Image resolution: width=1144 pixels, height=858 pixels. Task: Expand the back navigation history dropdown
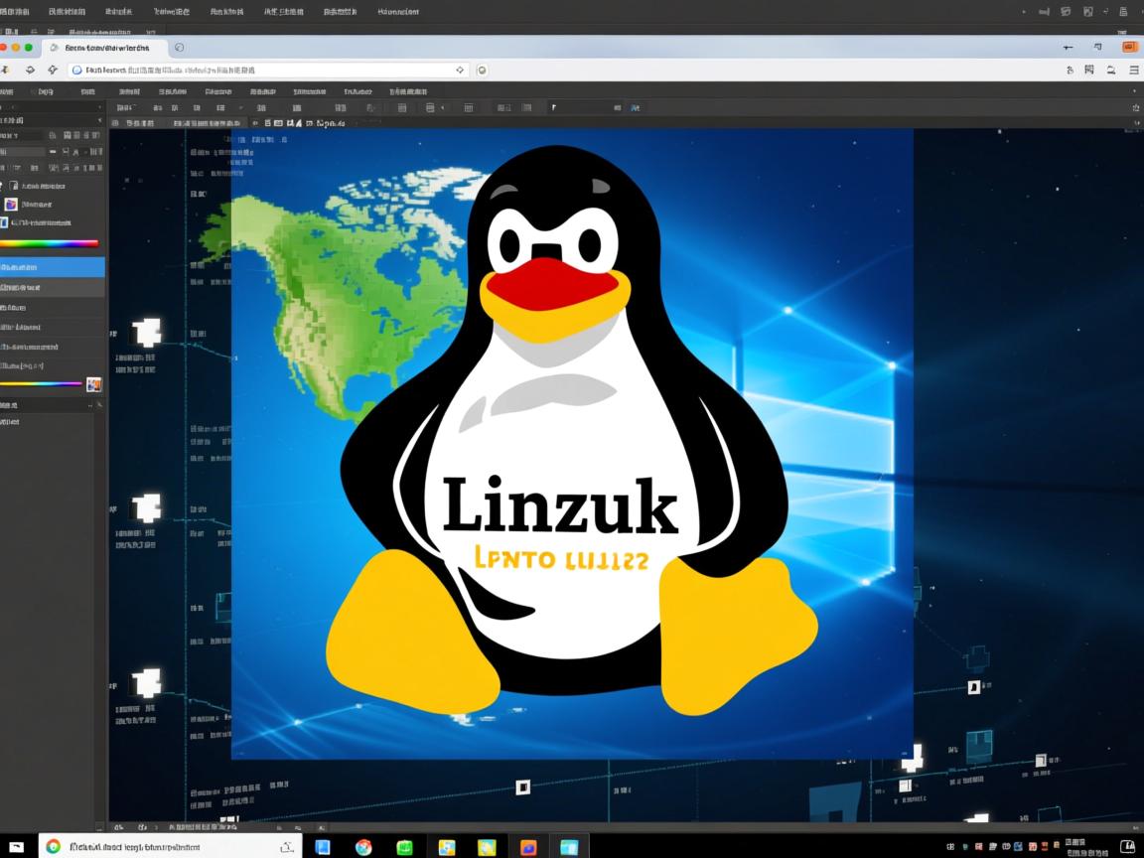pos(4,70)
